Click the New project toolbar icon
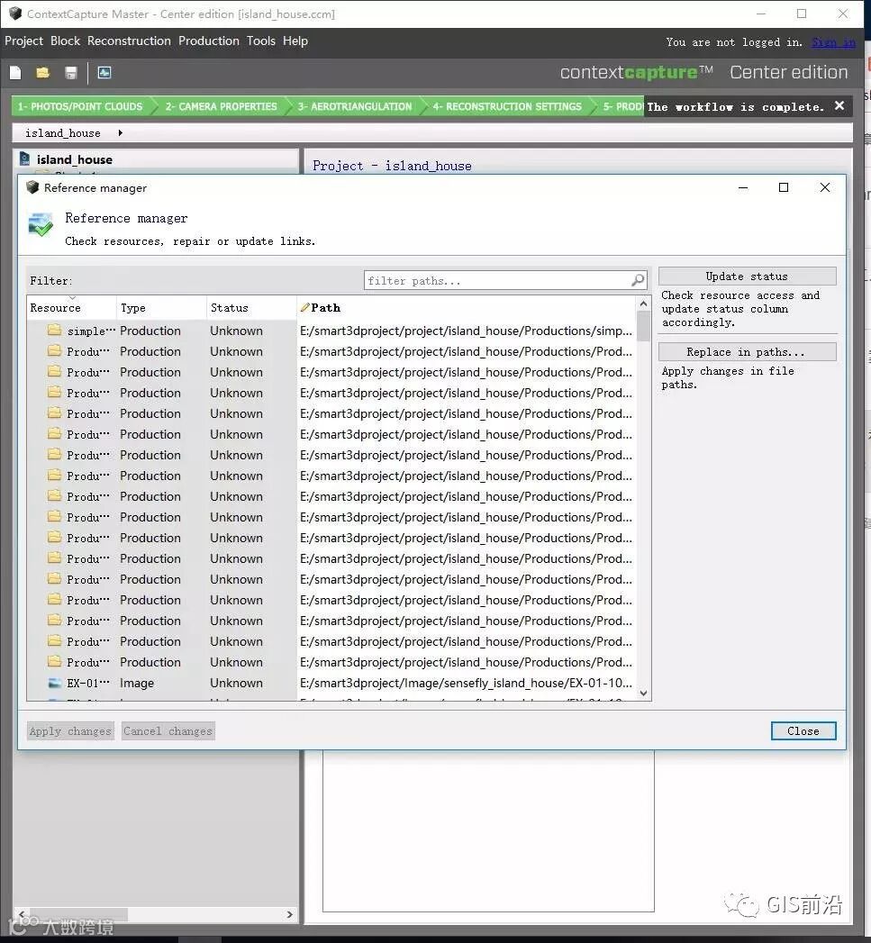 click(15, 73)
